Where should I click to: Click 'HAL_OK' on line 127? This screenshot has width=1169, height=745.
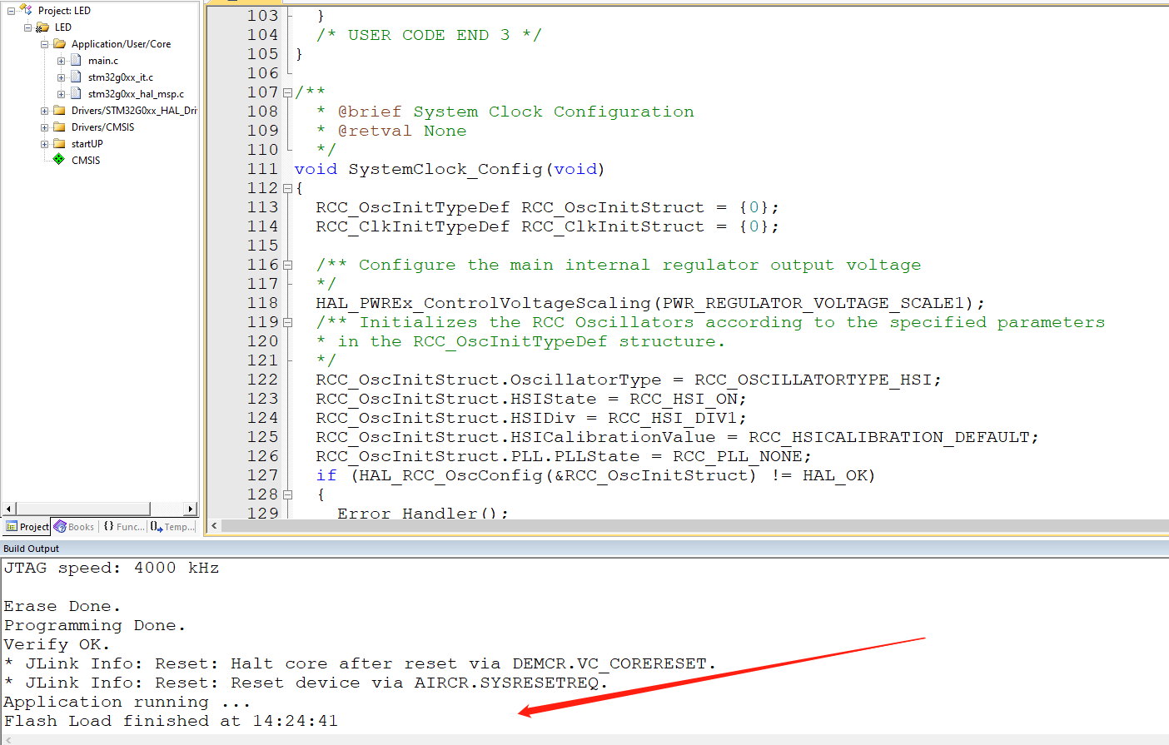click(835, 475)
